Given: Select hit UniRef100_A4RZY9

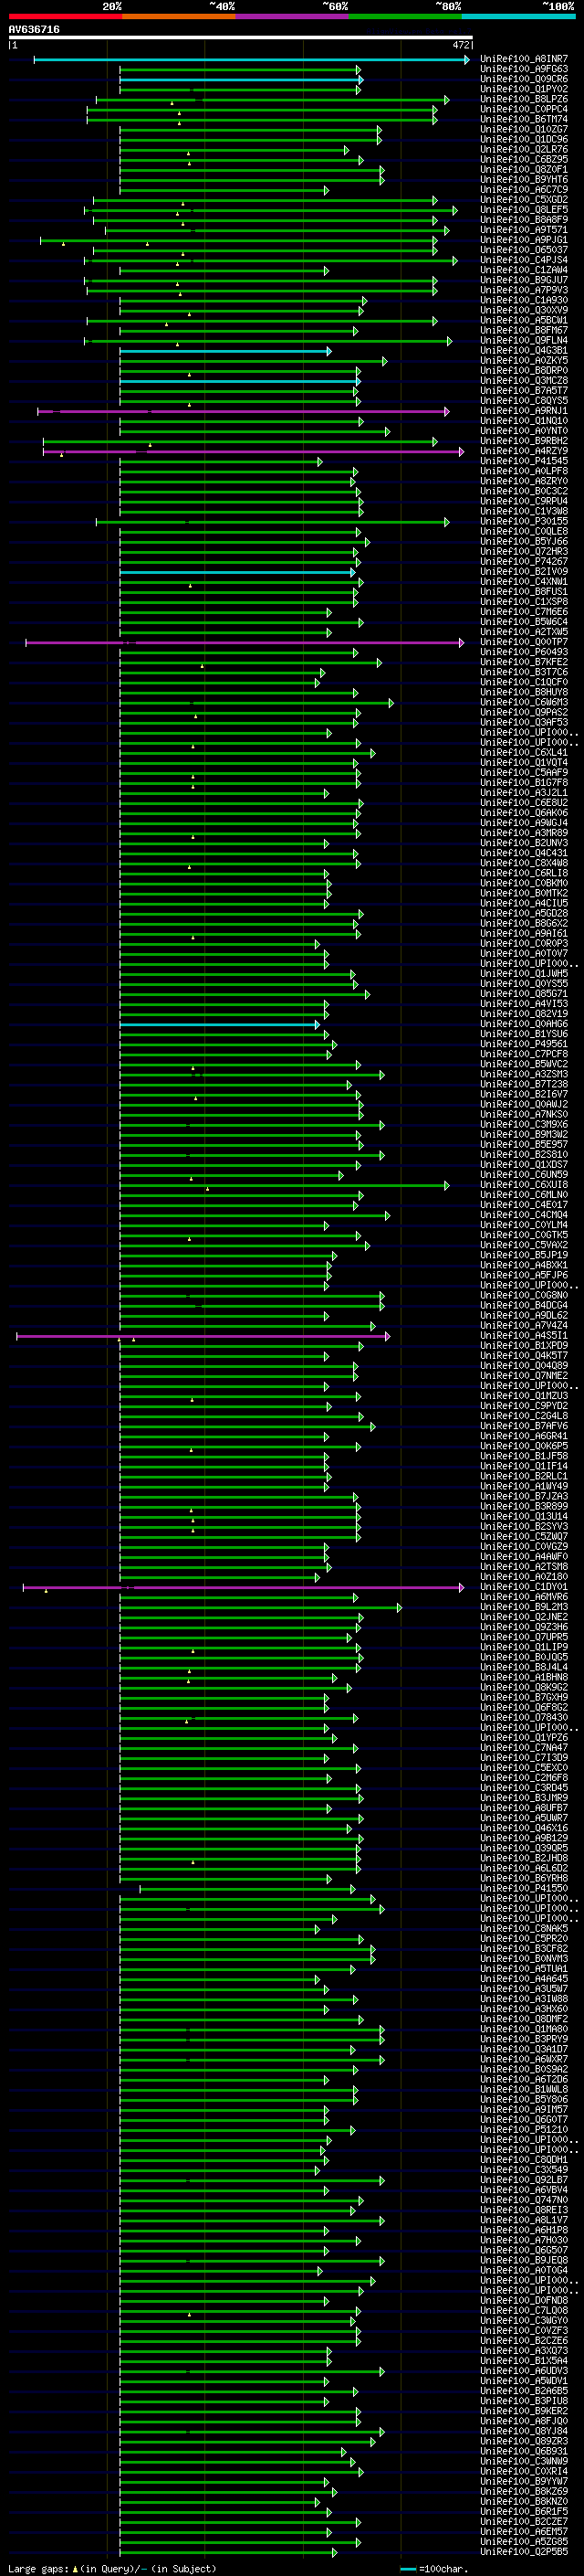Looking at the screenshot, I should point(524,451).
